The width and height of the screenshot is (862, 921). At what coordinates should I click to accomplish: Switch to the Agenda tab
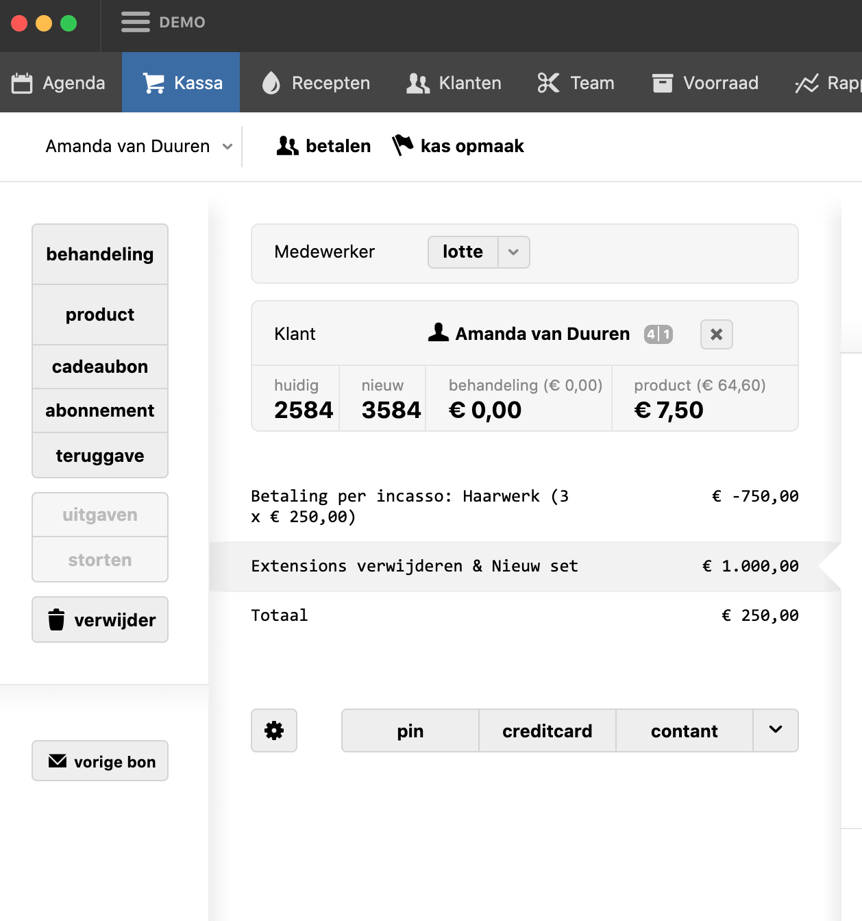[x=60, y=83]
